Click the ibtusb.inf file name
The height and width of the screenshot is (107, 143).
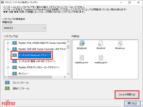pos(101,48)
